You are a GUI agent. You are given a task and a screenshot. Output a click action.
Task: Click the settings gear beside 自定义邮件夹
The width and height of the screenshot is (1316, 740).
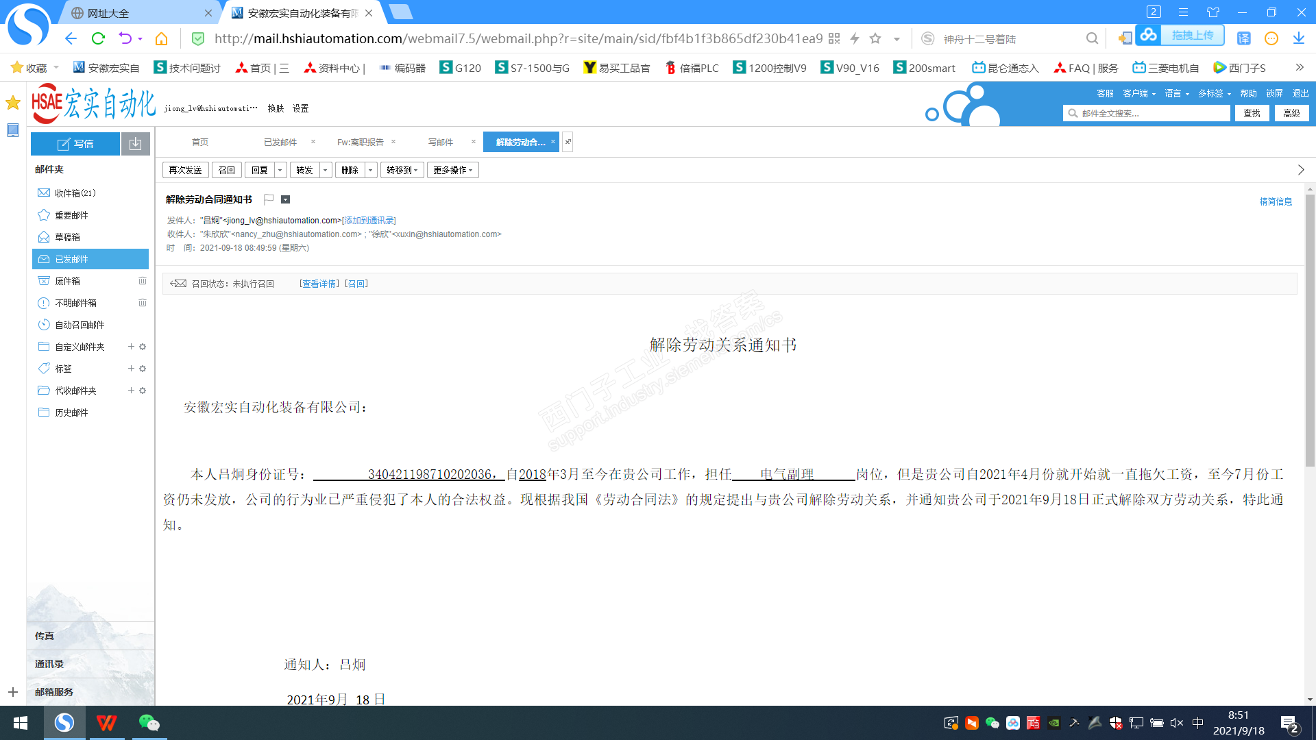143,347
